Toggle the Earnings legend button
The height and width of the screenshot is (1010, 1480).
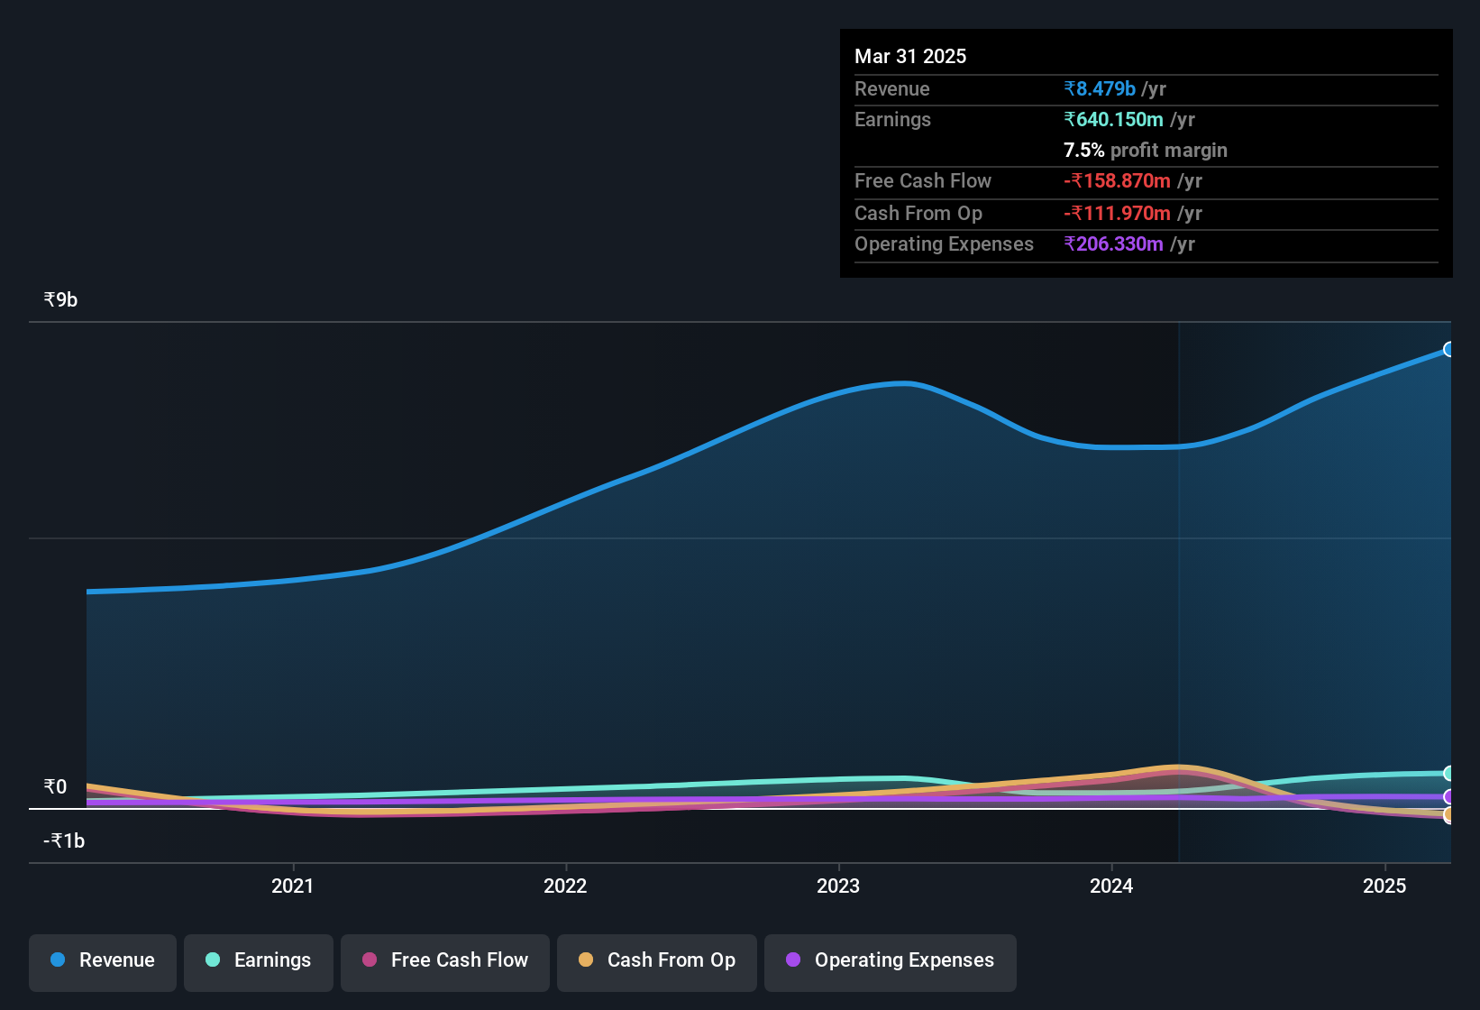[x=259, y=963]
